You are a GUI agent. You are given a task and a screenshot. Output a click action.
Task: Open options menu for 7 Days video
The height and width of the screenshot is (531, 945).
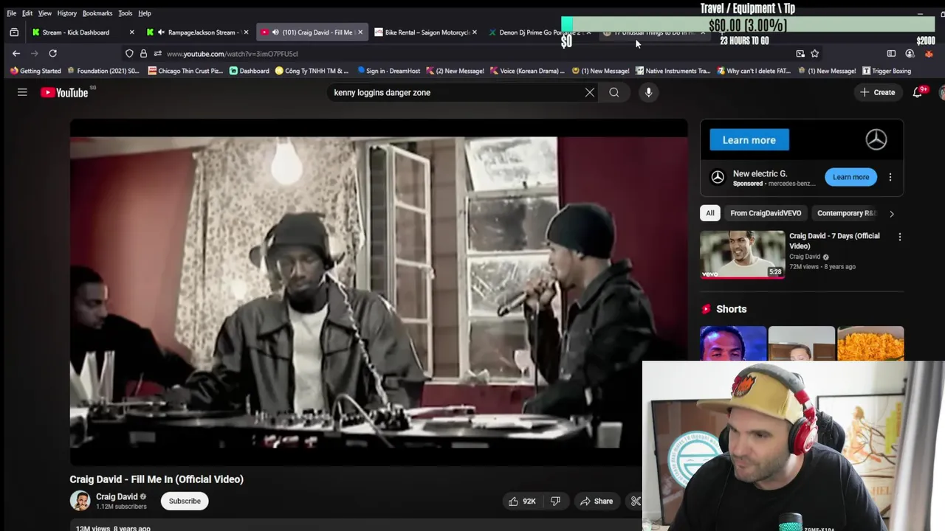(x=899, y=237)
